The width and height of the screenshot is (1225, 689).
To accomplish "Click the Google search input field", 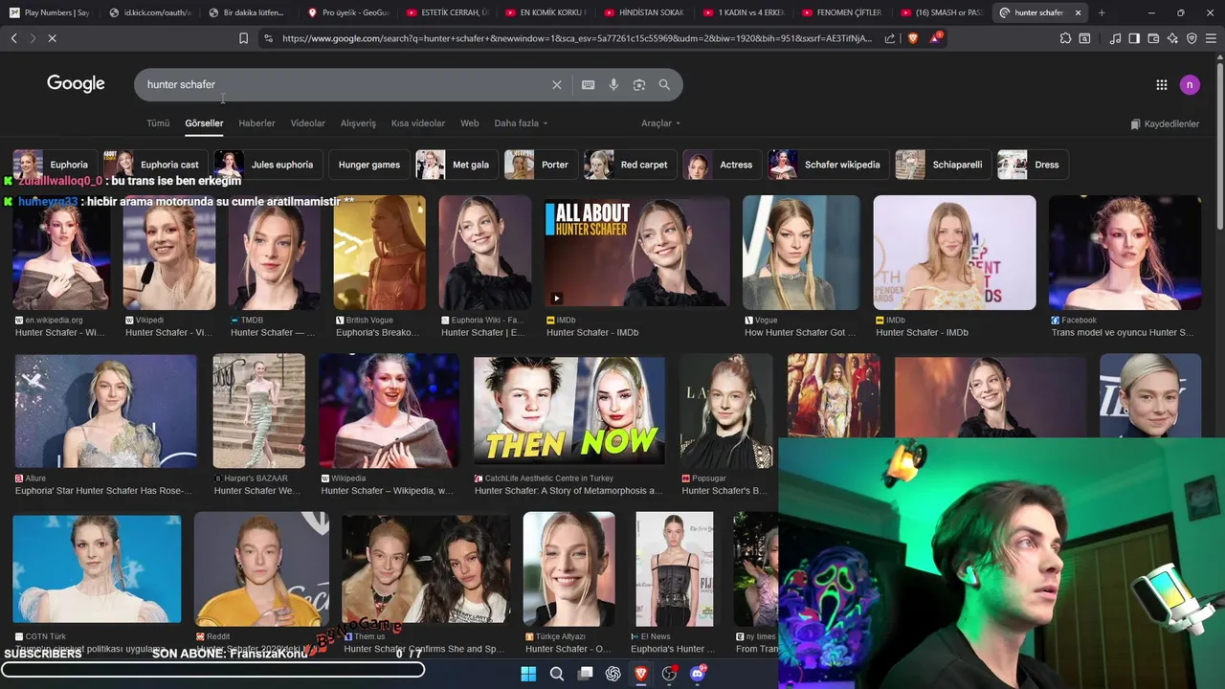I will [345, 85].
